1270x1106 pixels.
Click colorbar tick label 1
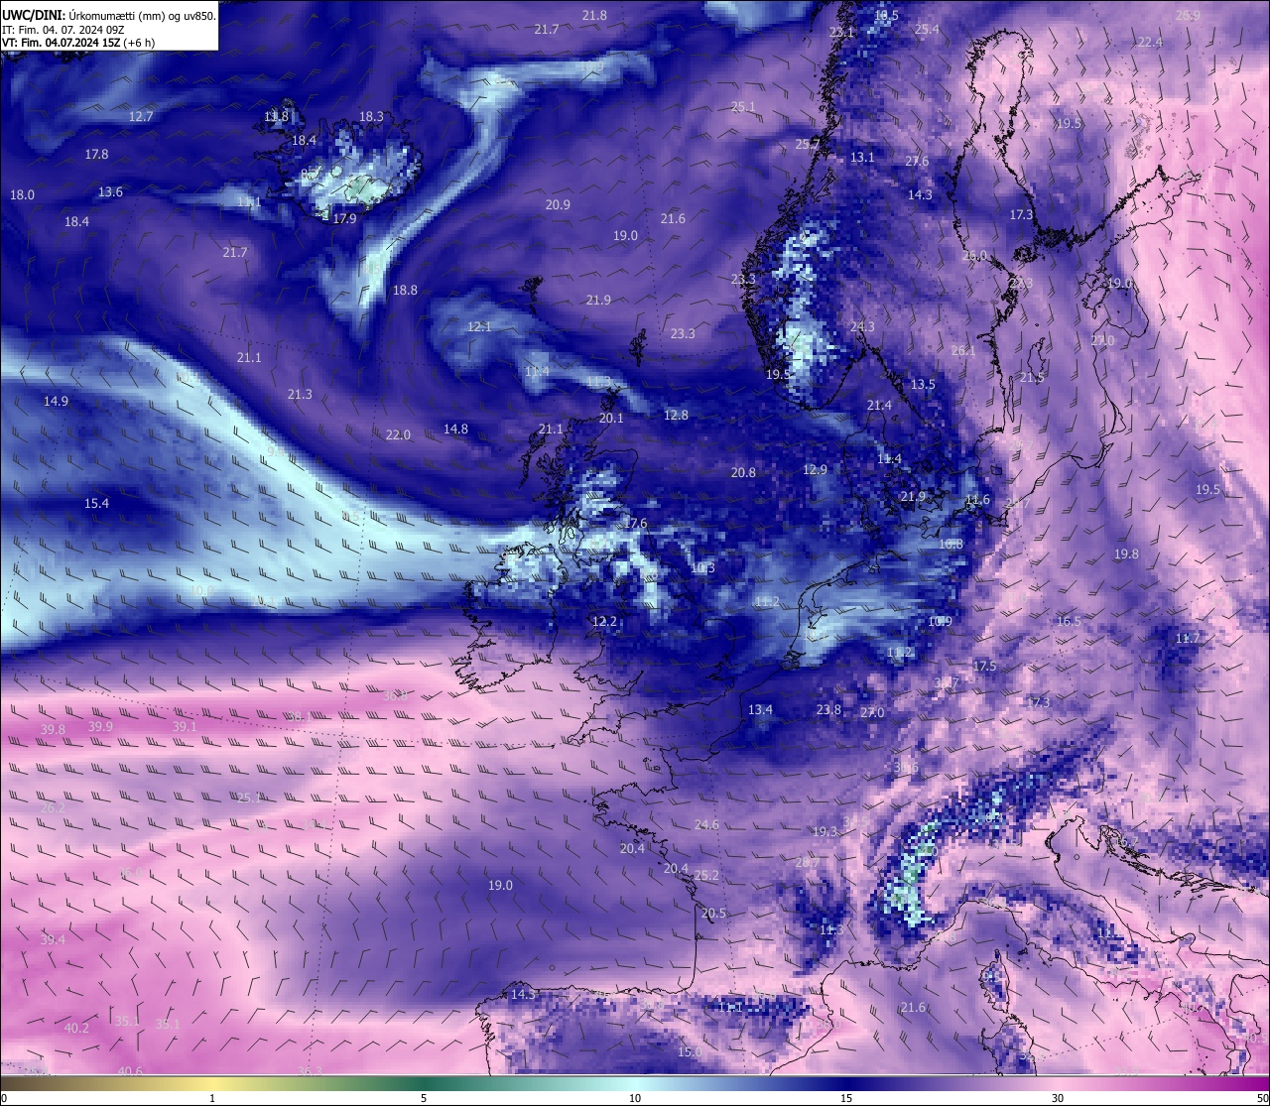[x=212, y=1098]
